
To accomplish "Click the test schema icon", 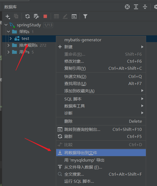I will (x=17, y=39).
